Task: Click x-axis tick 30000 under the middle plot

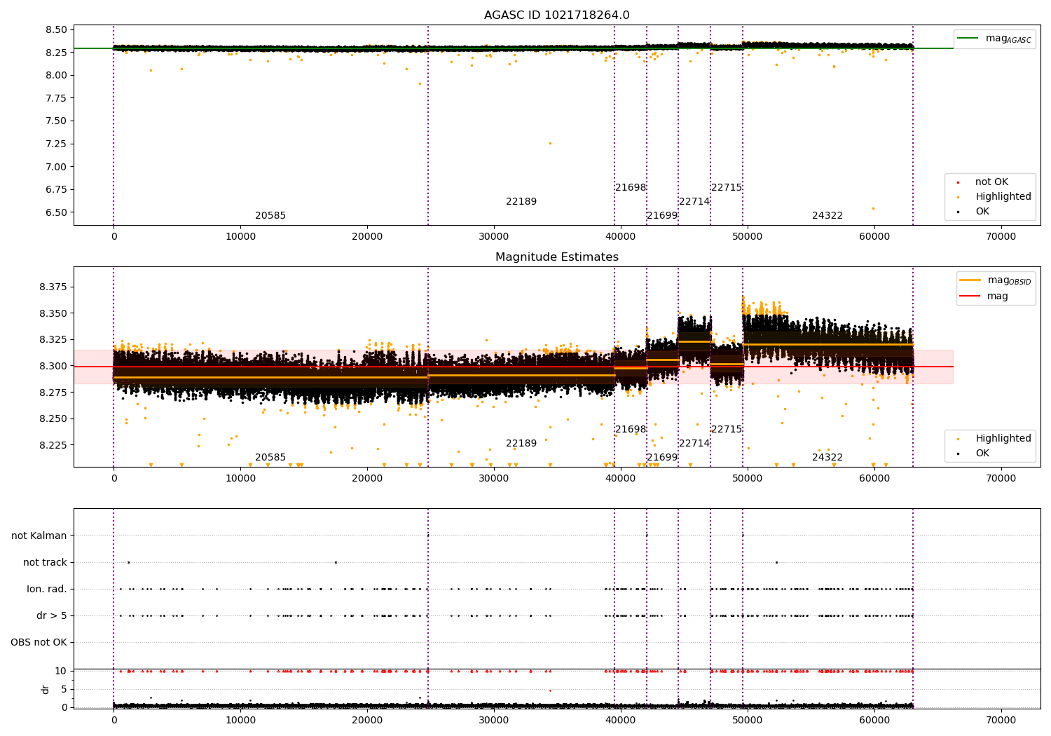Action: (494, 479)
